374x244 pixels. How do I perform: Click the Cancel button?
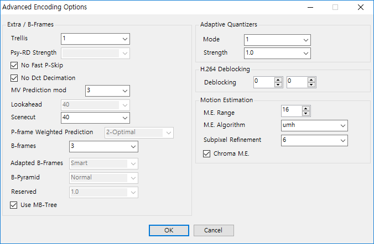point(214,230)
